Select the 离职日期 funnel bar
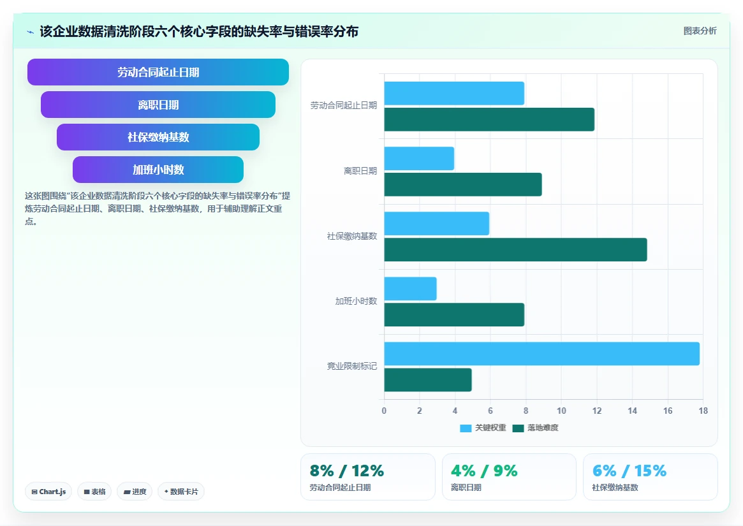Image resolution: width=743 pixels, height=526 pixels. (158, 105)
